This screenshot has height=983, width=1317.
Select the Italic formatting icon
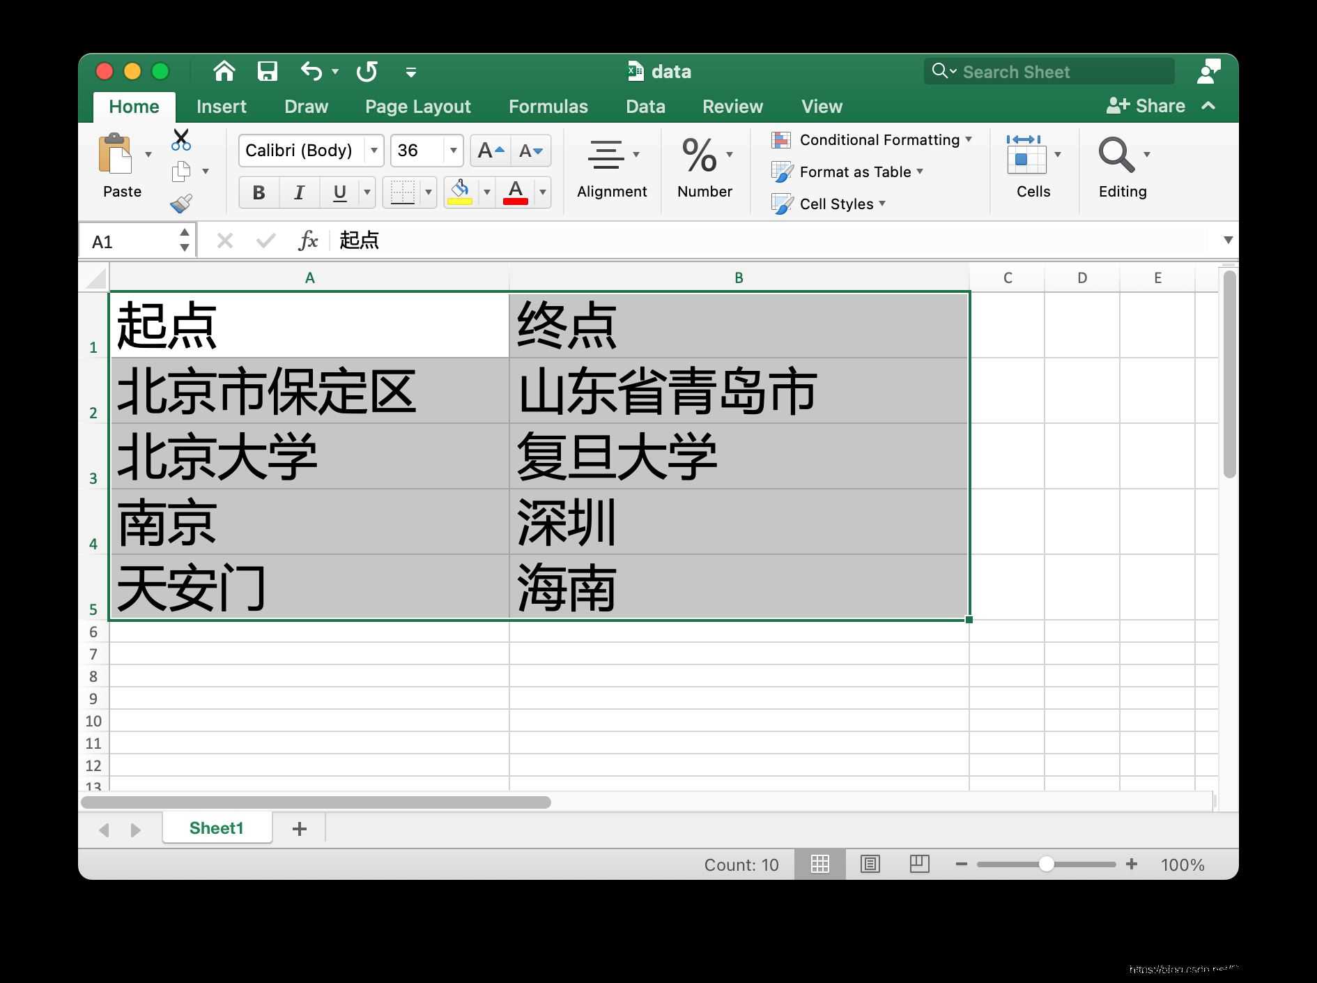point(298,192)
